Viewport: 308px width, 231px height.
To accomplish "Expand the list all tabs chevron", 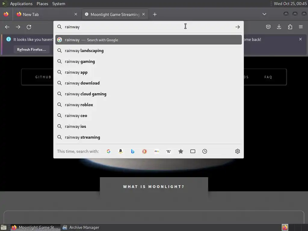I will tap(264, 14).
